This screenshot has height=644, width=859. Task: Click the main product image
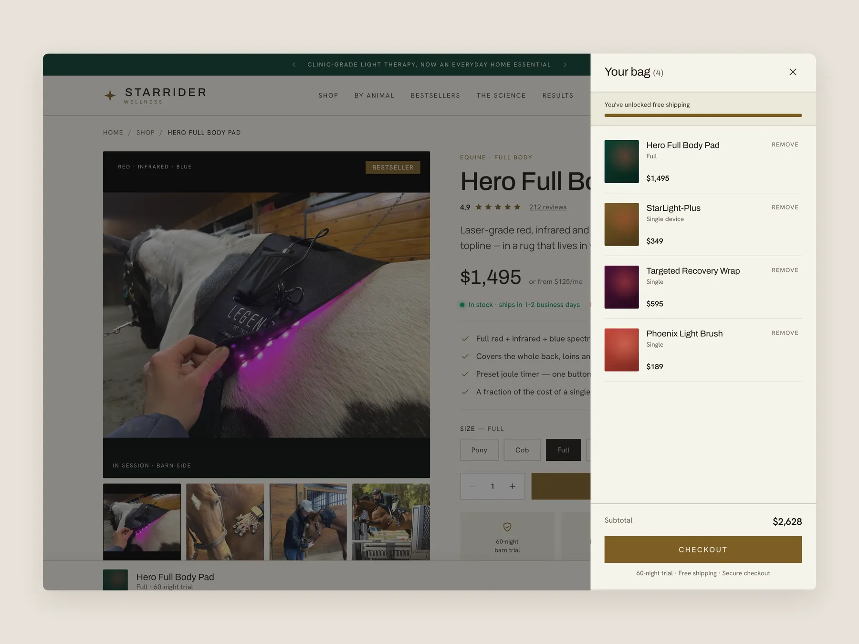pos(266,315)
